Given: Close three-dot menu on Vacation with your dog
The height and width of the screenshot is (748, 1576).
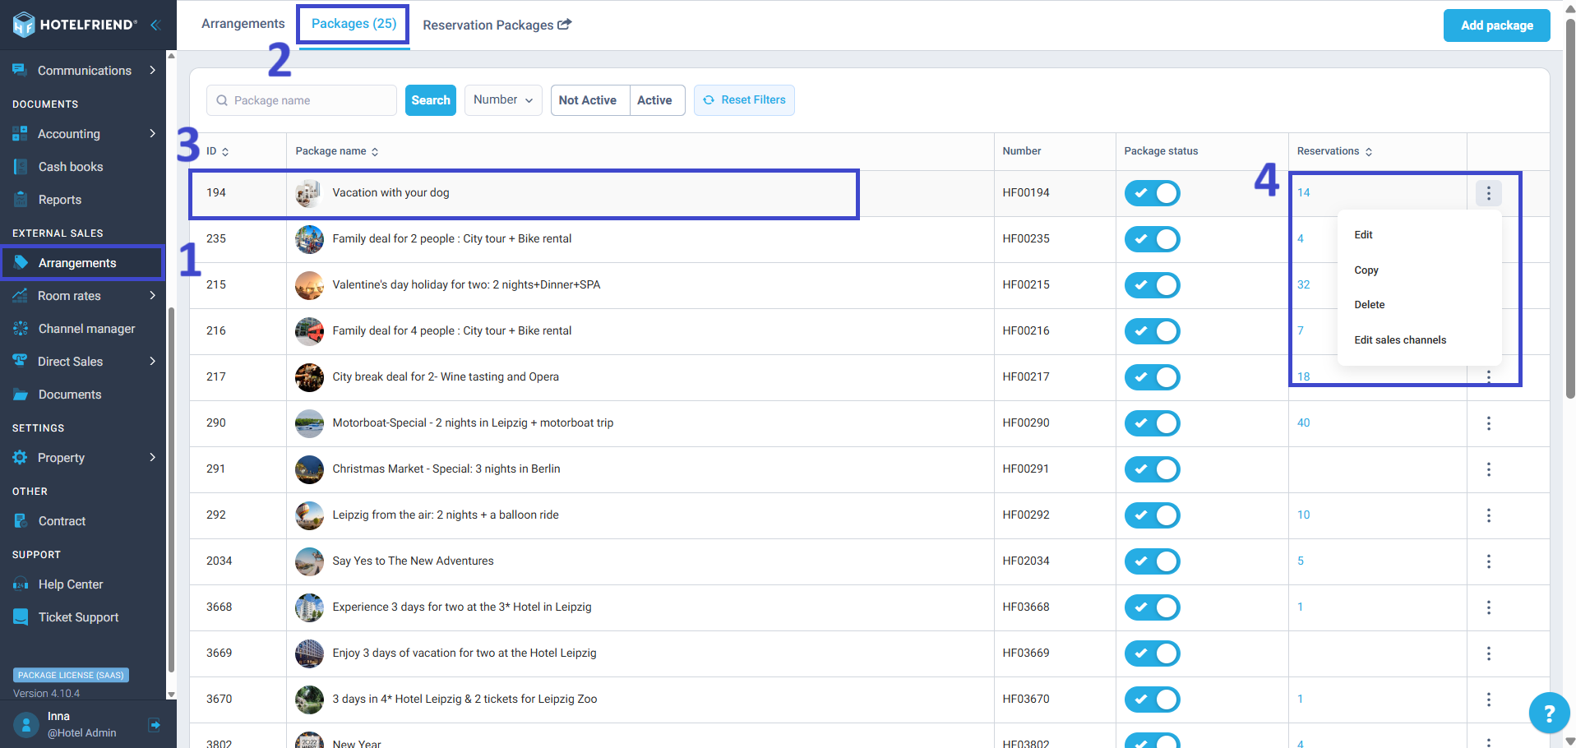Looking at the screenshot, I should point(1489,193).
